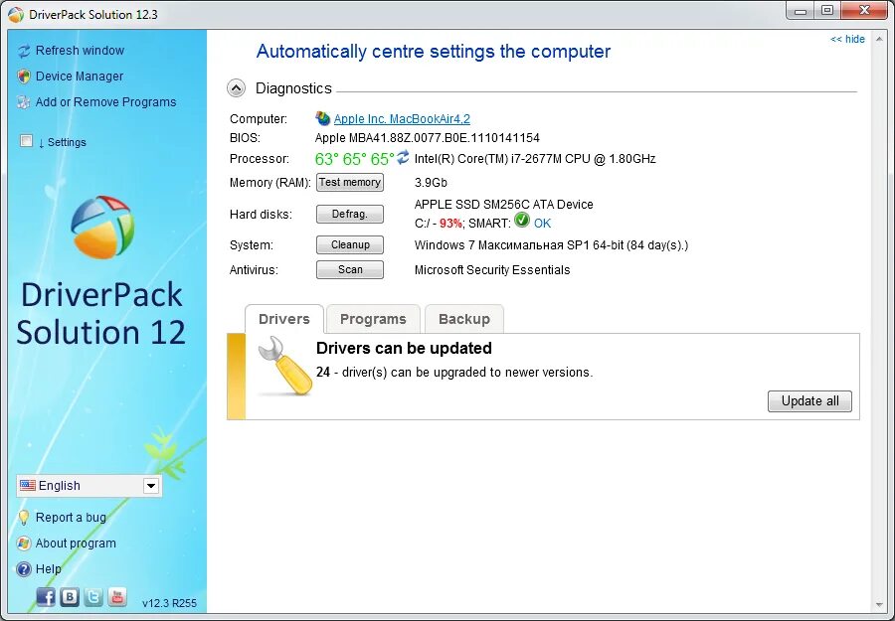Viewport: 895px width, 621px height.
Task: Switch to the Backup tab
Action: [x=464, y=319]
